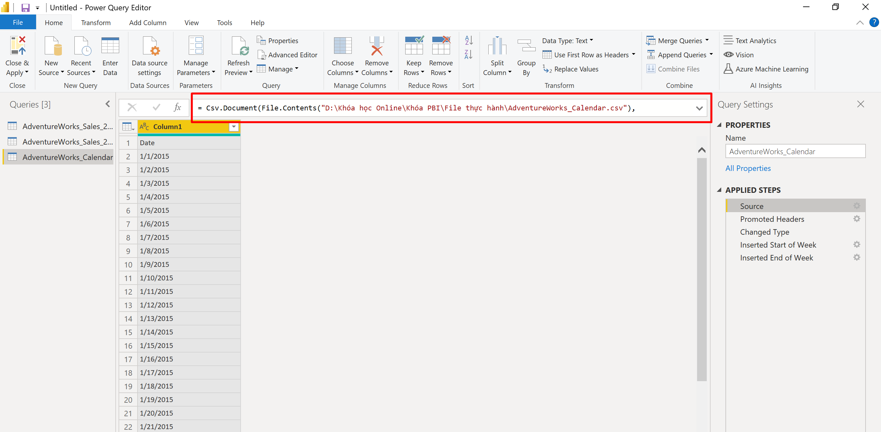Launch the Advanced Editor

(287, 55)
